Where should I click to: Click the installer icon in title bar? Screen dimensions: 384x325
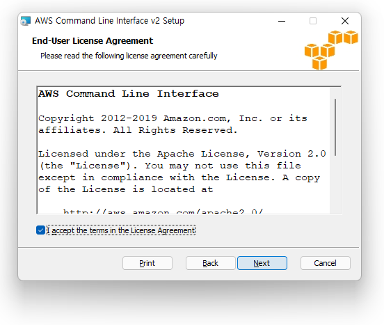(x=26, y=21)
